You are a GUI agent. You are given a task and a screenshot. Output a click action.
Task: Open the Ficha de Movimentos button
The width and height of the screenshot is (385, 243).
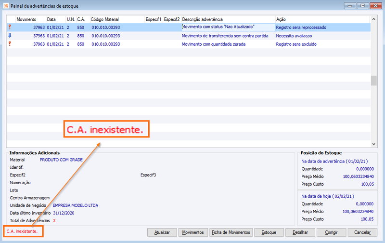click(x=231, y=232)
